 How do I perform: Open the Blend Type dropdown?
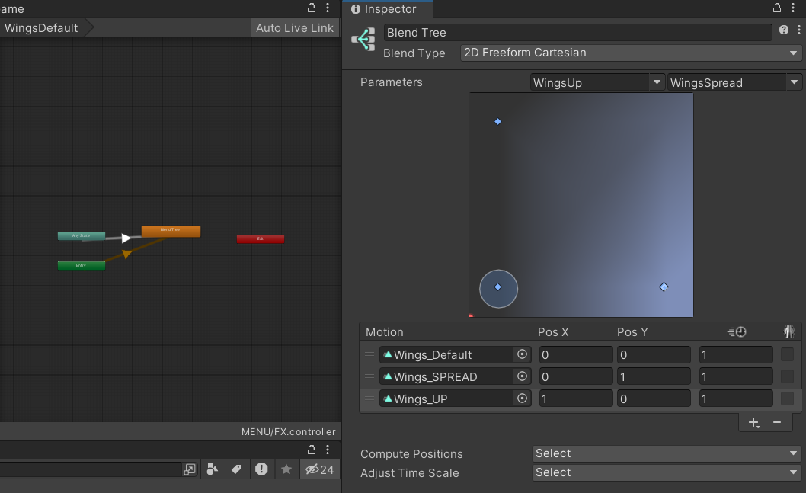(631, 53)
